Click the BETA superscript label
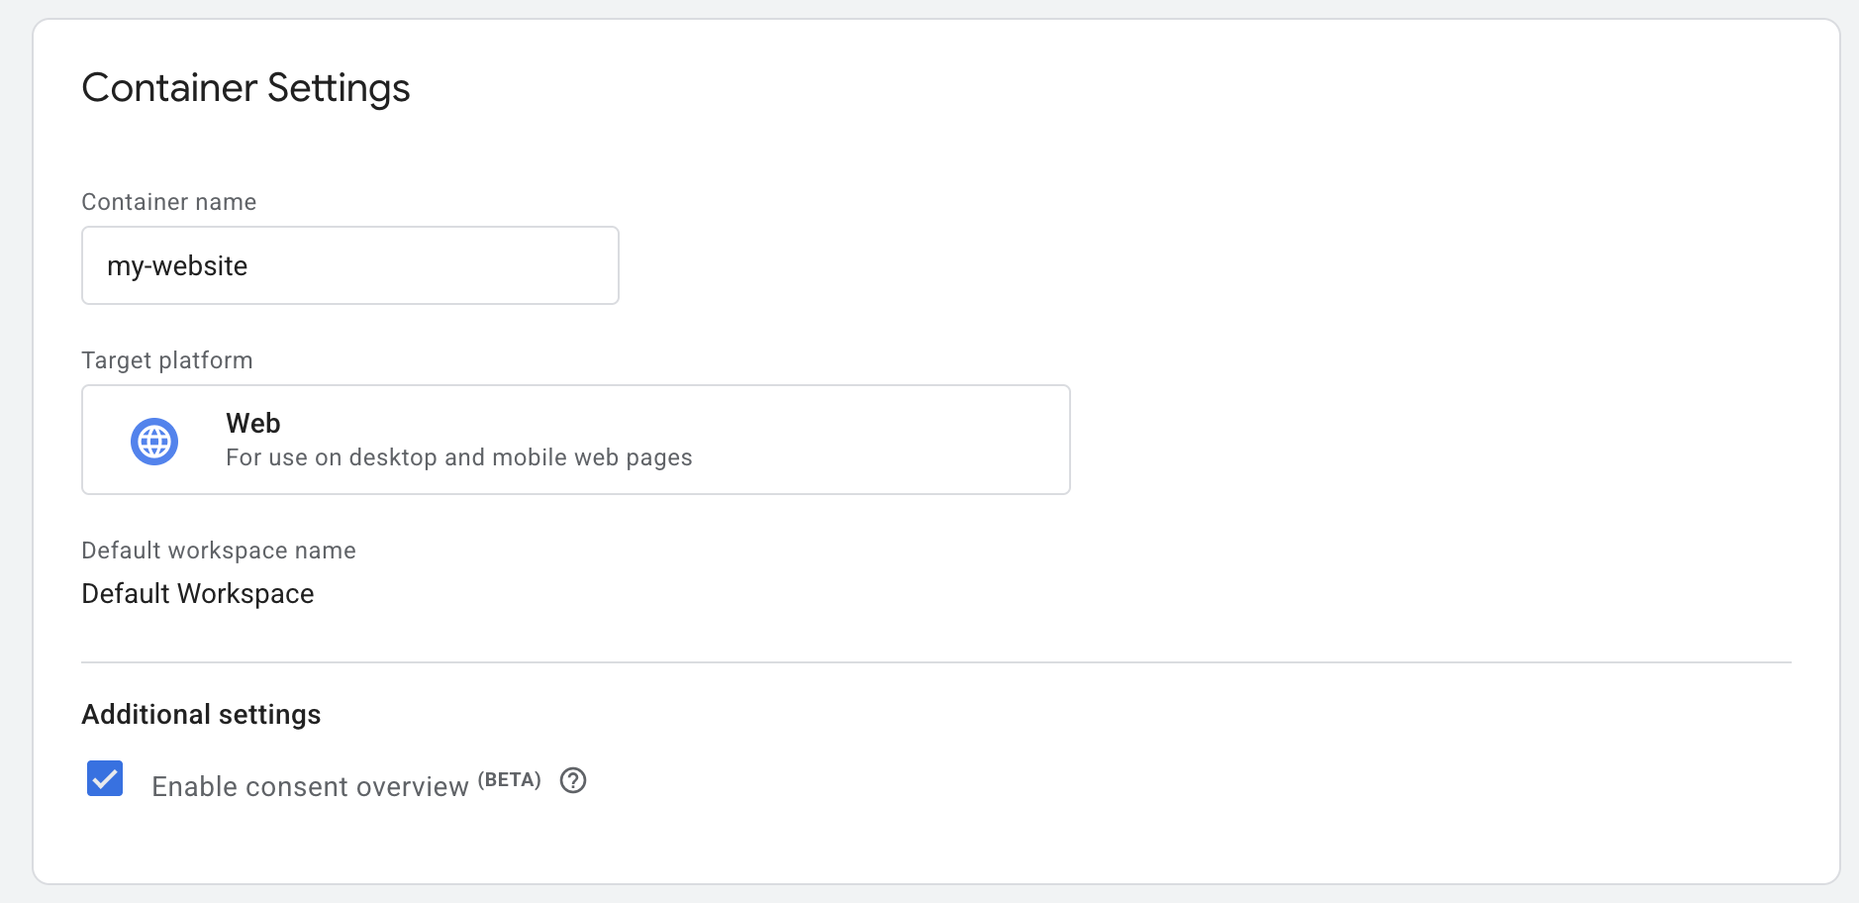1859x903 pixels. pyautogui.click(x=509, y=778)
